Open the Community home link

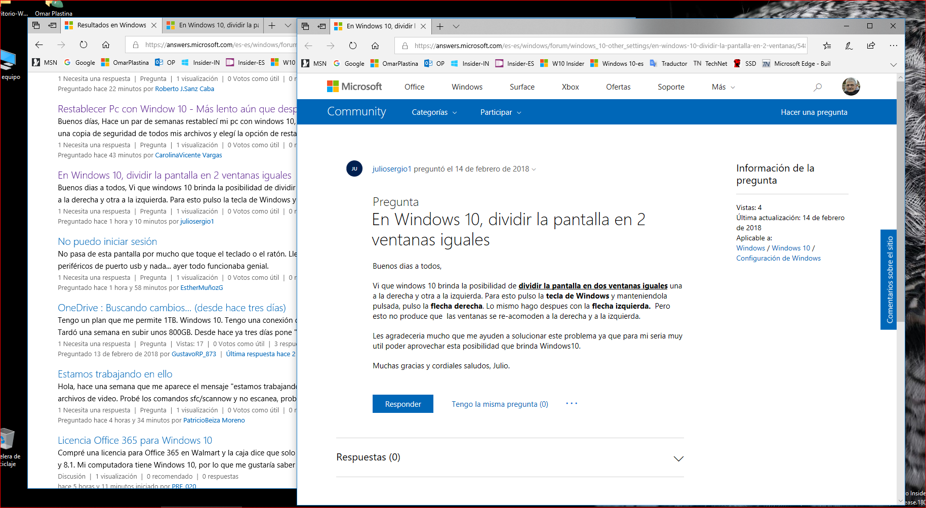[356, 111]
